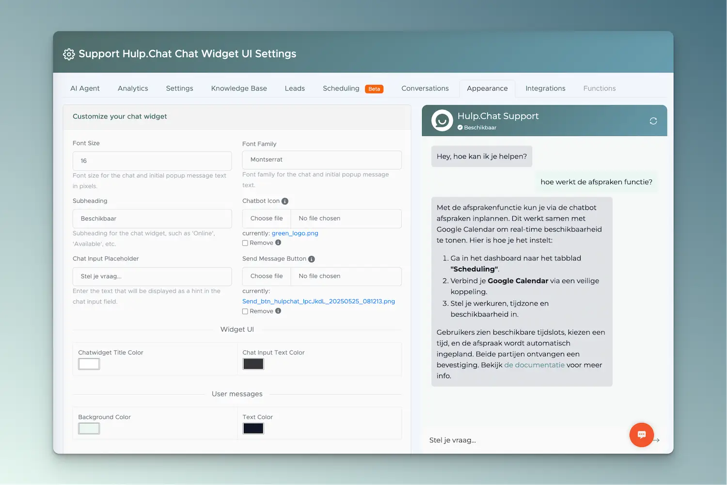Open User messages Background Color swatch
The height and width of the screenshot is (485, 727).
[89, 428]
